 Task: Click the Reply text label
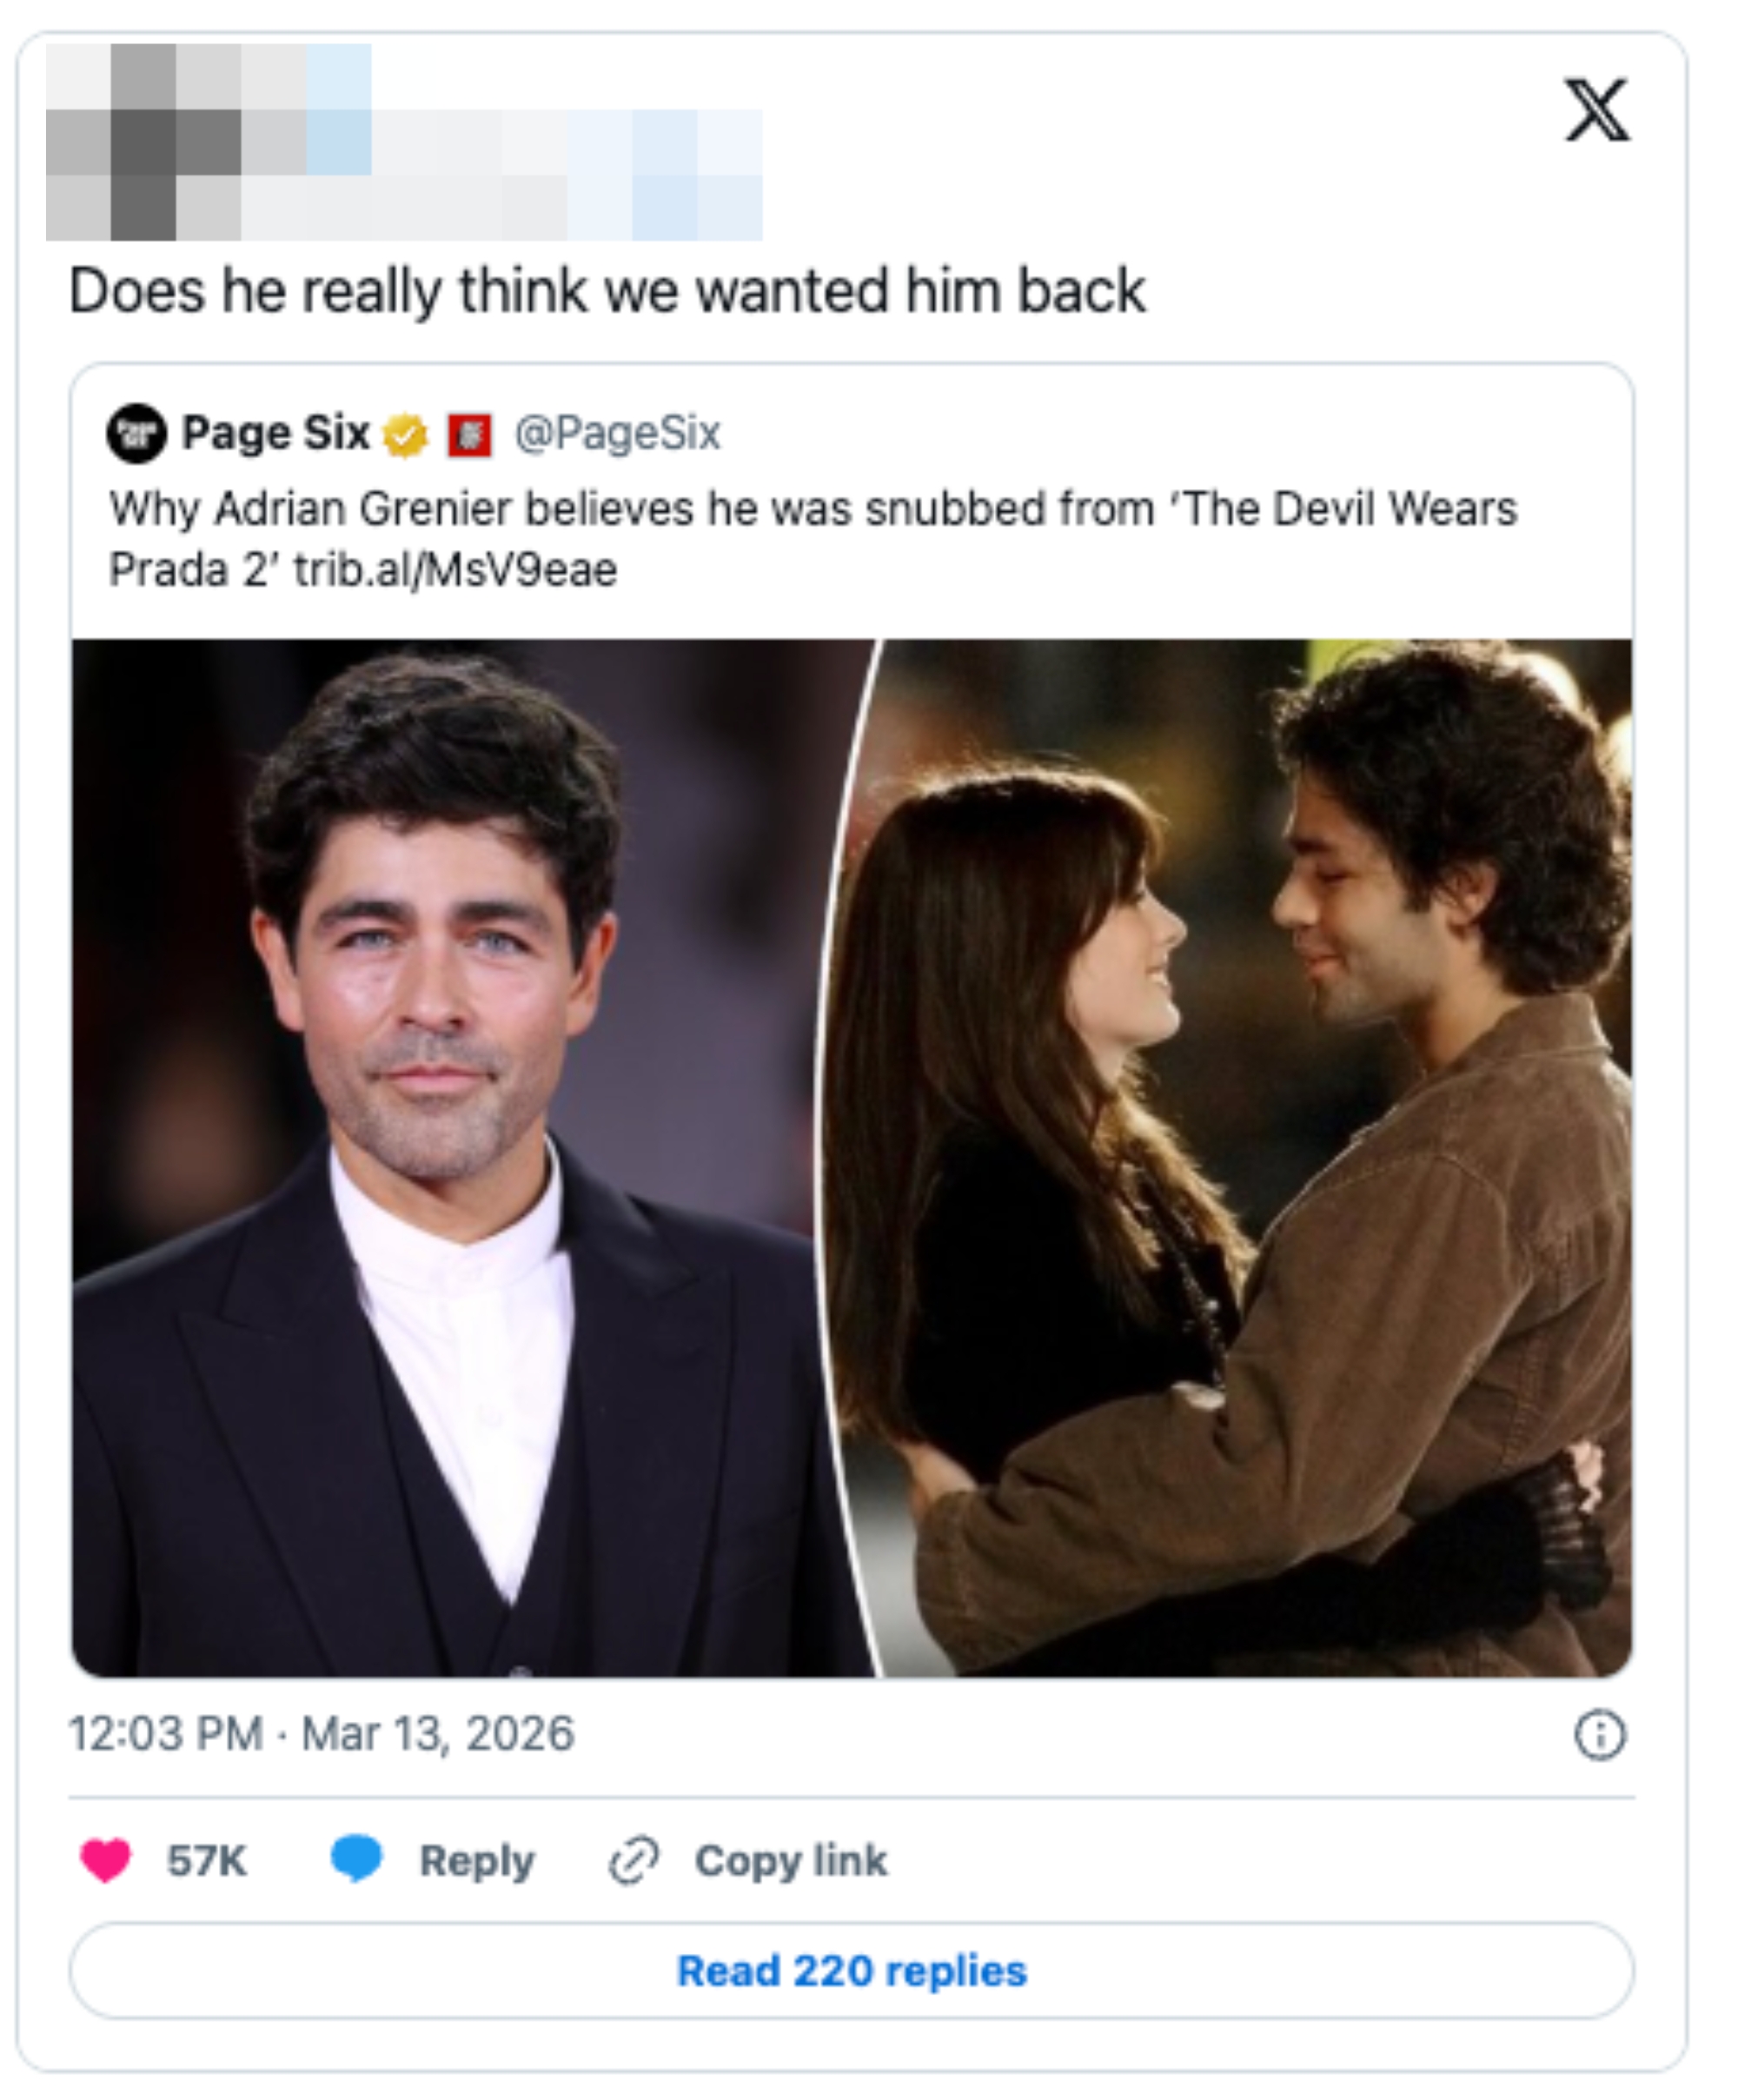point(477,1861)
